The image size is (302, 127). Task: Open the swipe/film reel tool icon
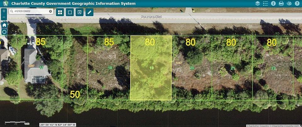[x=289, y=3]
